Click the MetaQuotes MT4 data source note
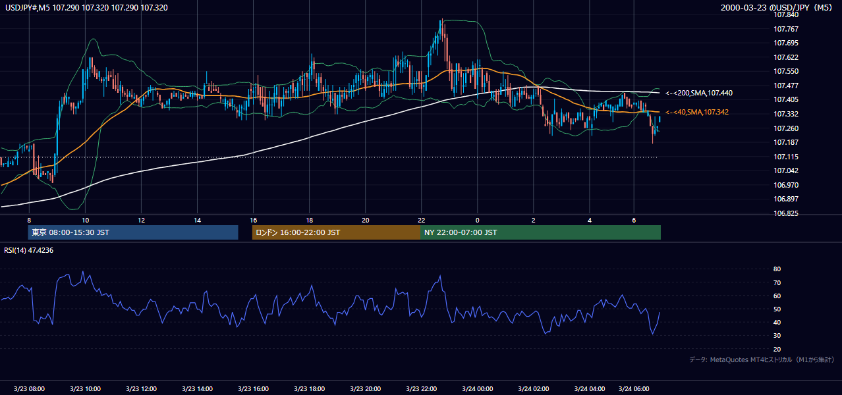This screenshot has height=395, width=842. pos(762,360)
